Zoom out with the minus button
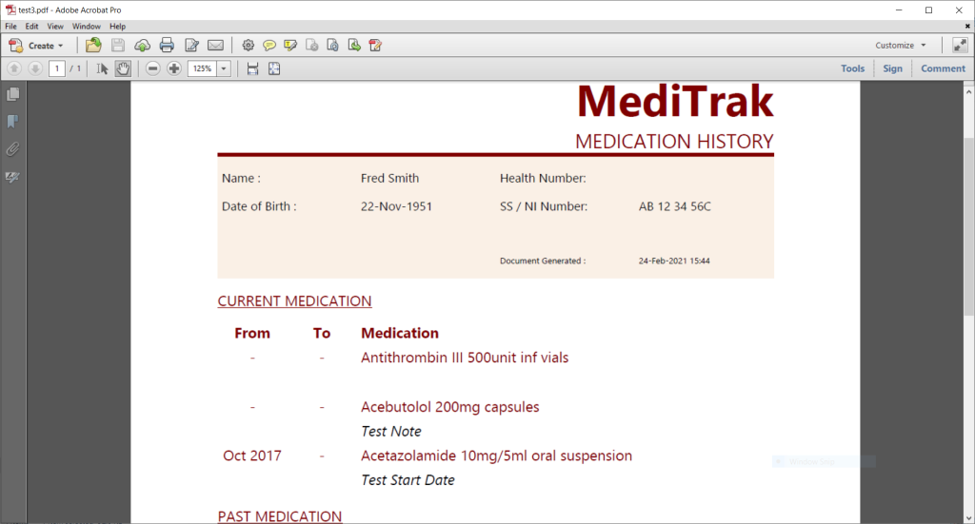The width and height of the screenshot is (975, 524). (153, 68)
